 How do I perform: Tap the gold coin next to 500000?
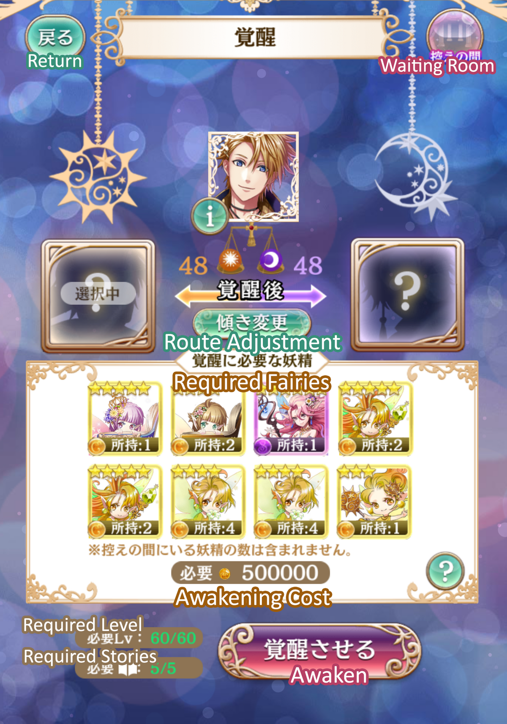(225, 574)
